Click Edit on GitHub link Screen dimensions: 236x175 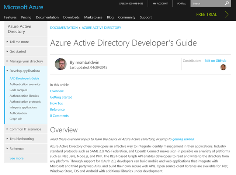pos(215,61)
